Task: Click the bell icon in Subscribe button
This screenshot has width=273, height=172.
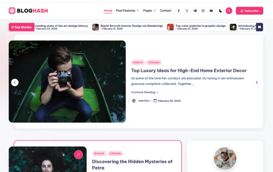Action: click(242, 11)
